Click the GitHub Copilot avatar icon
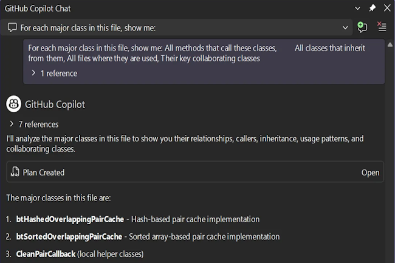395x263 pixels. 14,104
